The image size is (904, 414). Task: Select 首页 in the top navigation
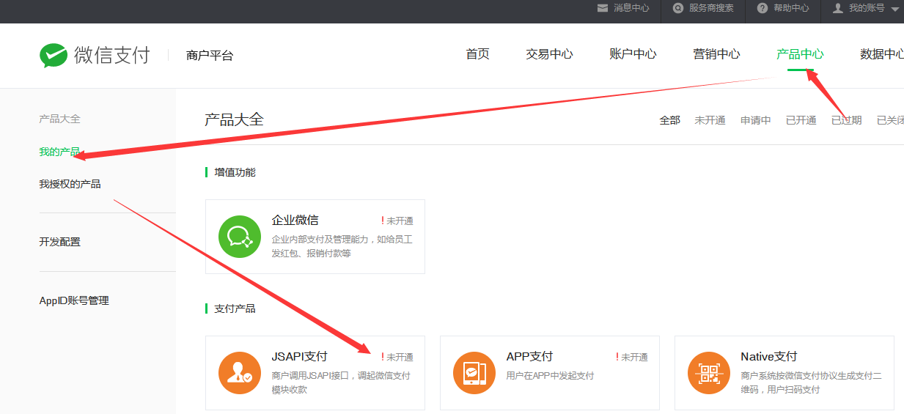(x=477, y=54)
